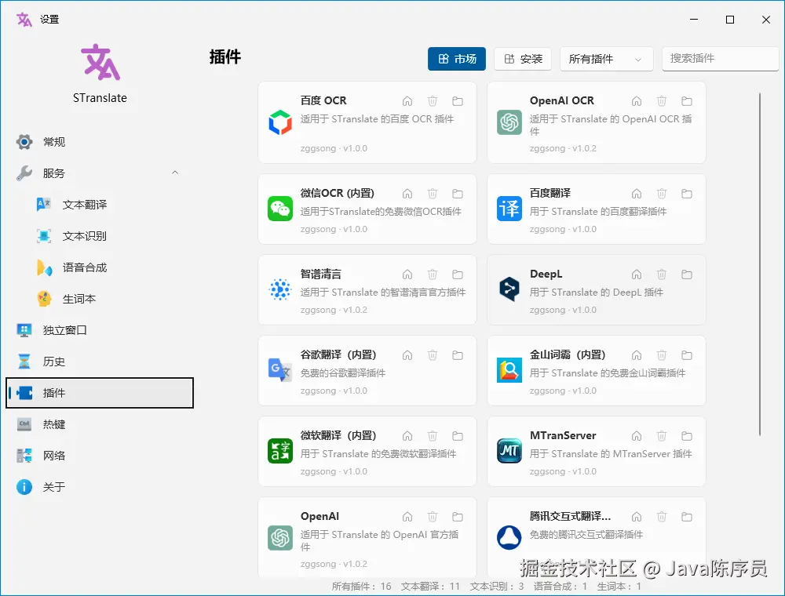
Task: Click trash icon on OpenAI OCR card
Action: tap(662, 101)
